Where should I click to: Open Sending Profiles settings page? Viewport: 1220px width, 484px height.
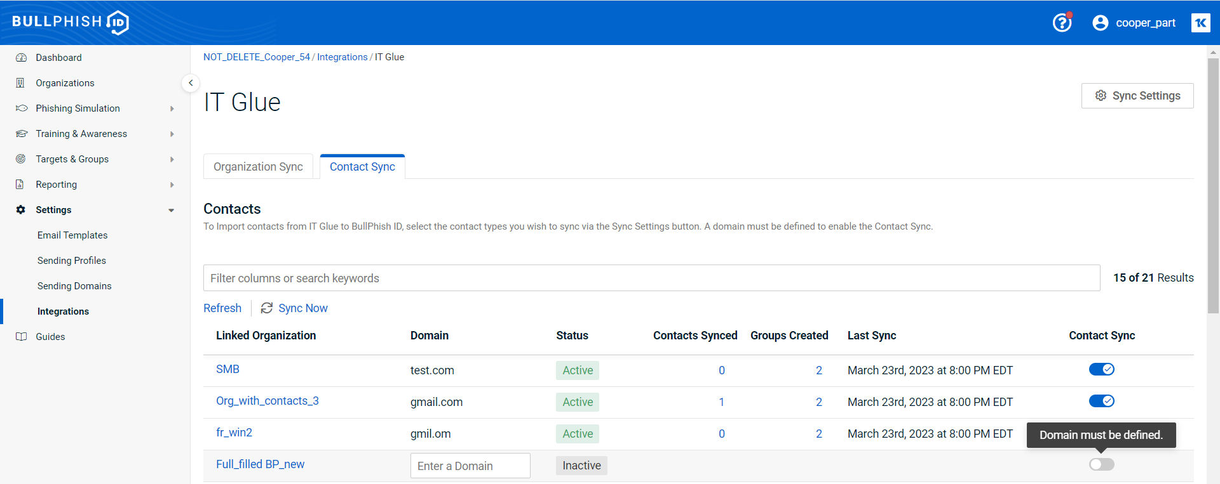(x=72, y=261)
